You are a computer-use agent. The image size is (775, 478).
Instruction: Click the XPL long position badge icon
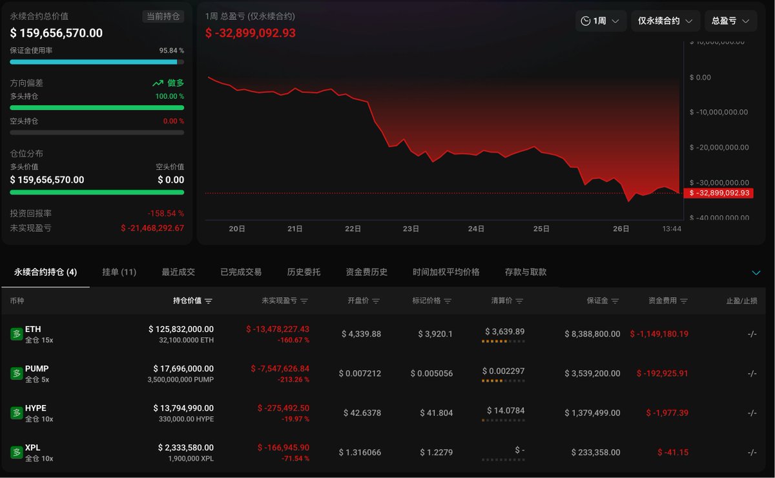pyautogui.click(x=16, y=452)
